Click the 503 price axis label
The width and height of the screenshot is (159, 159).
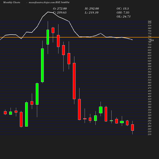pos(149,83)
